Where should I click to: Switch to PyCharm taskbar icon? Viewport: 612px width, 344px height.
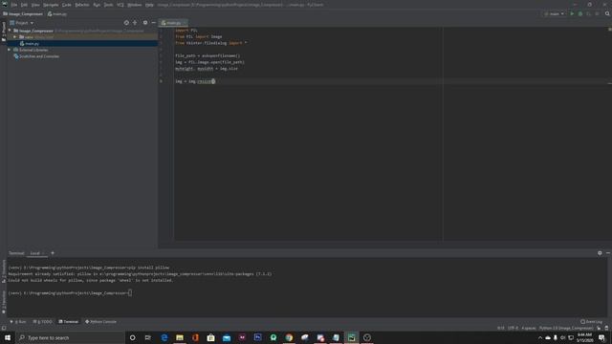351,337
